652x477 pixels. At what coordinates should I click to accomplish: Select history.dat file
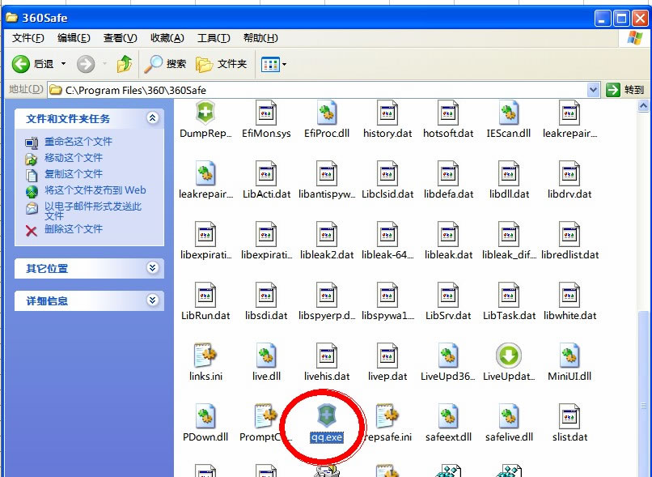point(387,119)
